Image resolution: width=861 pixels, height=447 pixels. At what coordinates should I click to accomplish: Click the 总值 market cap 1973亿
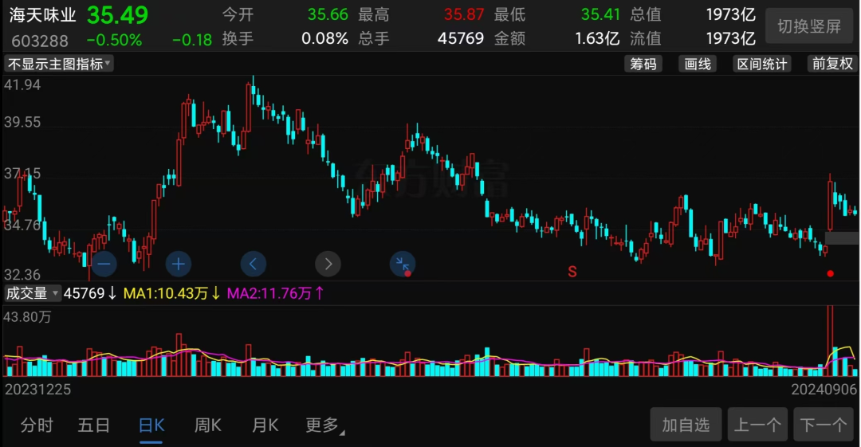coord(730,14)
